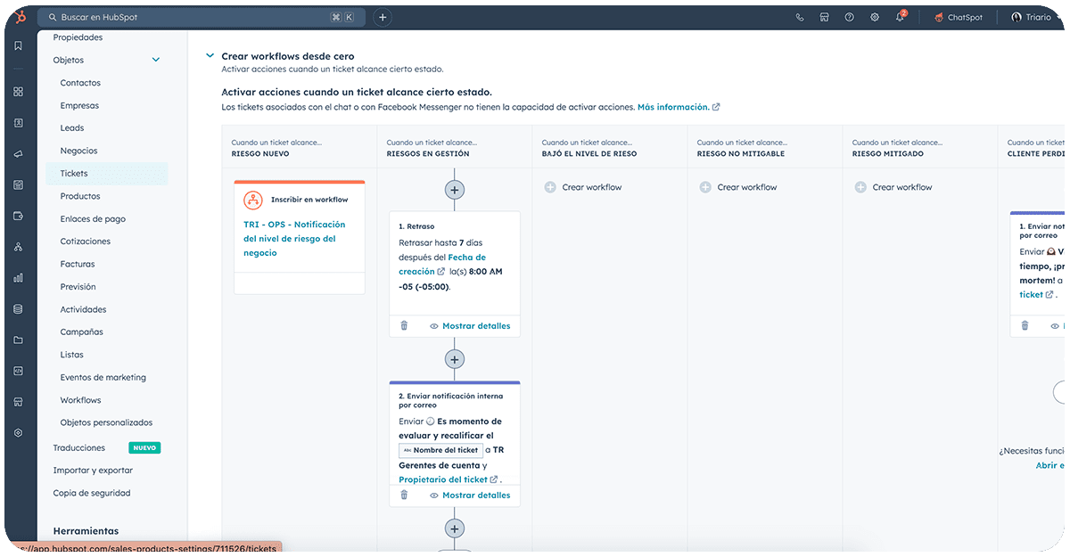Open the automation icon in left rail
This screenshot has width=1070, height=557.
pos(19,247)
